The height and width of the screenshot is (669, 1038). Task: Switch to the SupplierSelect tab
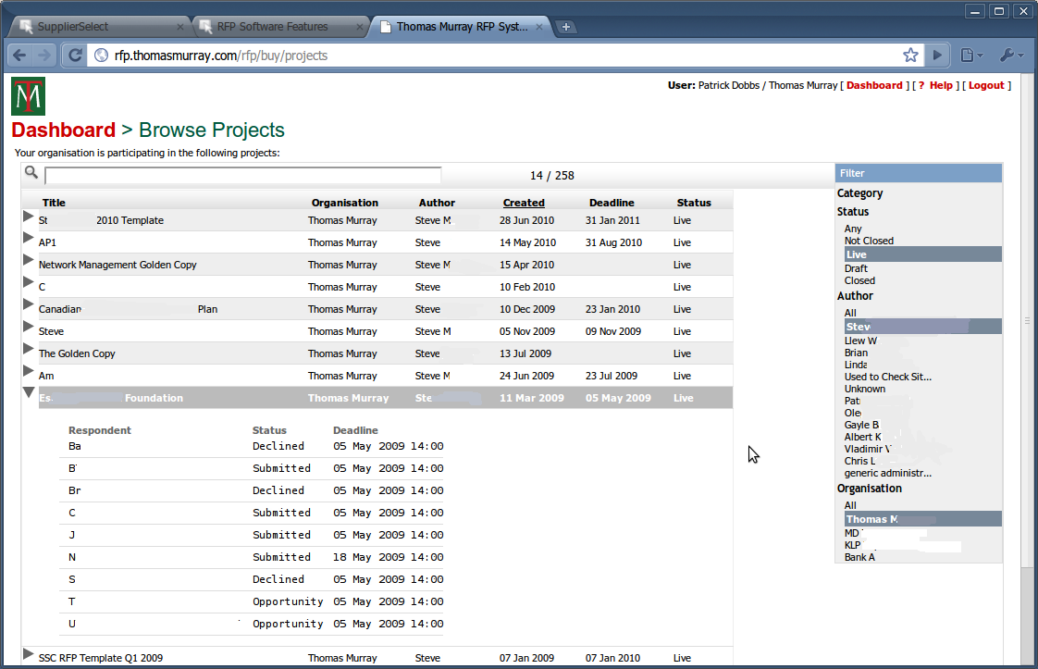(x=99, y=27)
